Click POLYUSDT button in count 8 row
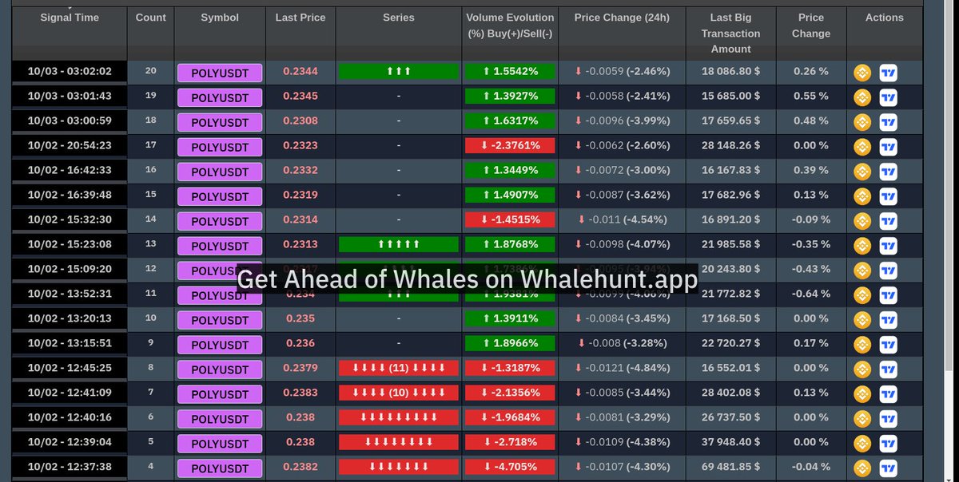The width and height of the screenshot is (959, 482). click(220, 370)
